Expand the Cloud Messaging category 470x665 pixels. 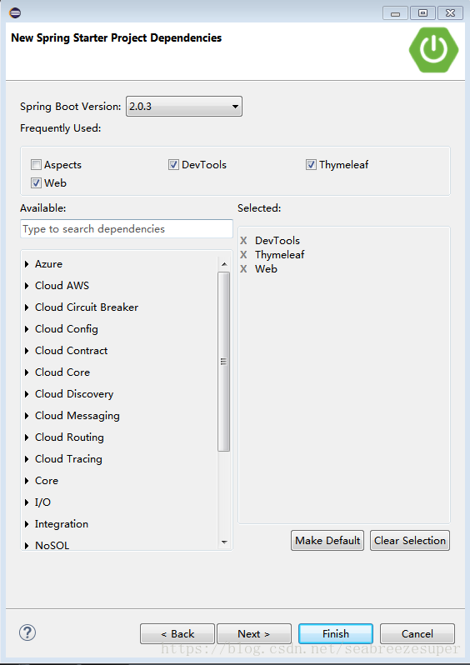point(27,416)
